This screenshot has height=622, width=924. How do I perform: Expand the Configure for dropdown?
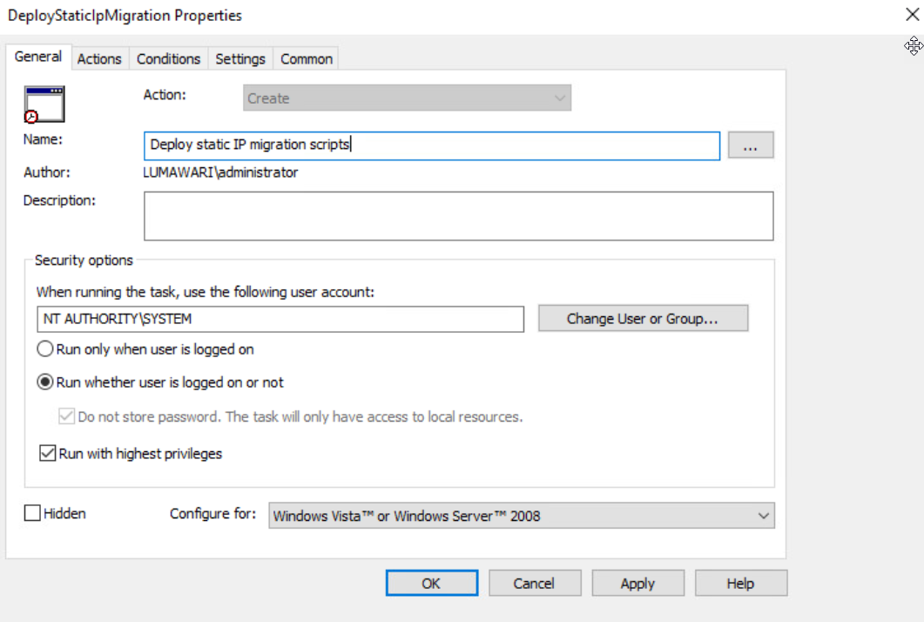(x=521, y=516)
